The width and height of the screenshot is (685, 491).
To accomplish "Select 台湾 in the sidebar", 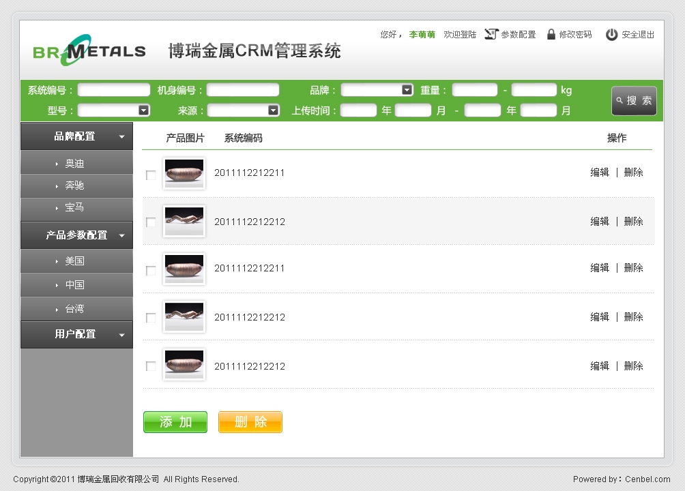I will (77, 309).
